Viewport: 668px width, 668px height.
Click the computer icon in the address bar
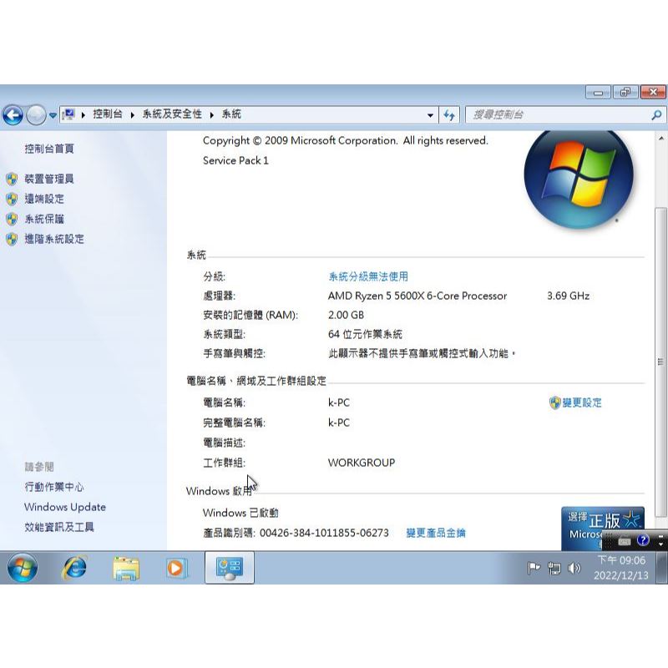click(x=68, y=114)
